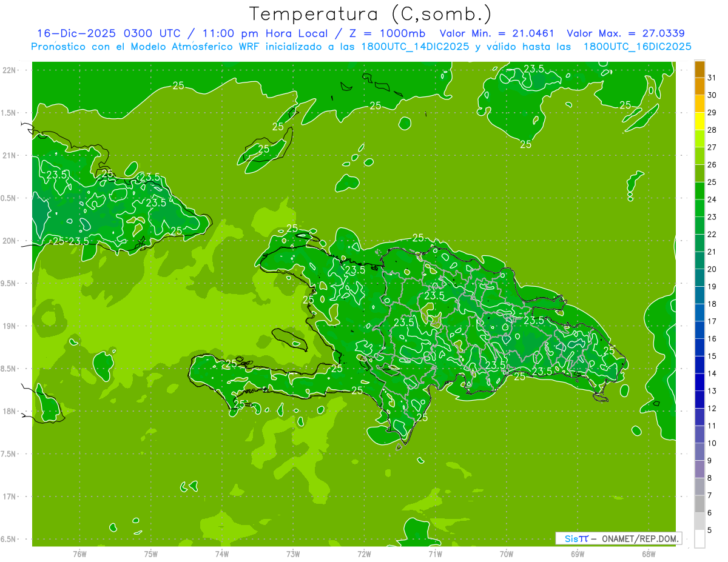Viewport: 728px width, 562px height.
Task: Click the 19N latitude label
Action: (10, 326)
